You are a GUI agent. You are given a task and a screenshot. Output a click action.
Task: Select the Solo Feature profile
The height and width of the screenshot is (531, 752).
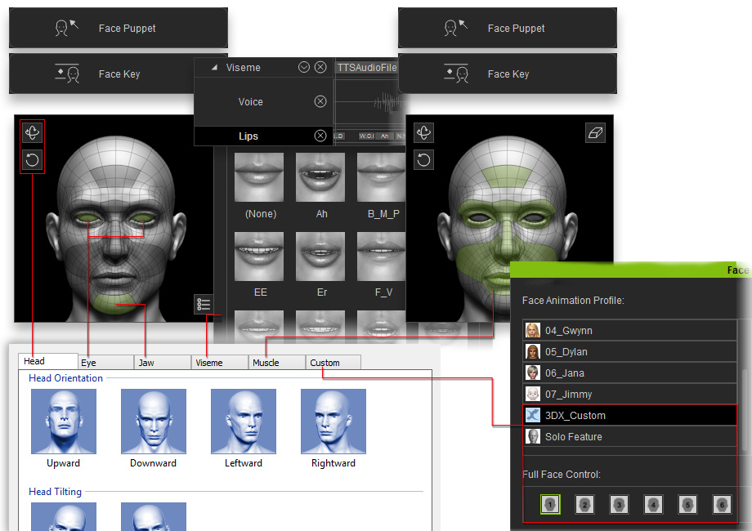629,436
